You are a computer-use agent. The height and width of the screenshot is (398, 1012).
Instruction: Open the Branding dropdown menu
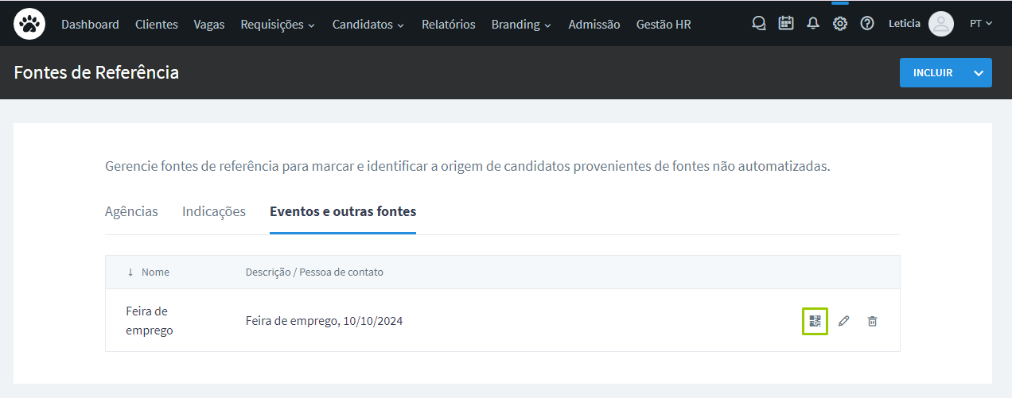[521, 25]
